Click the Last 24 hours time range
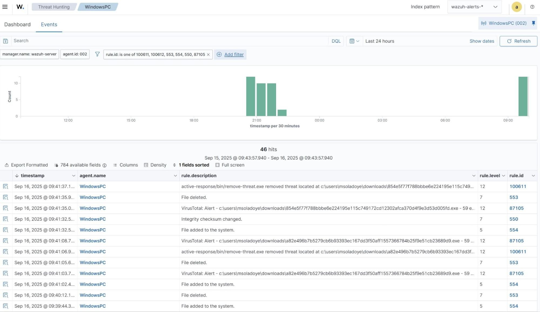Image resolution: width=540 pixels, height=312 pixels. (x=380, y=41)
